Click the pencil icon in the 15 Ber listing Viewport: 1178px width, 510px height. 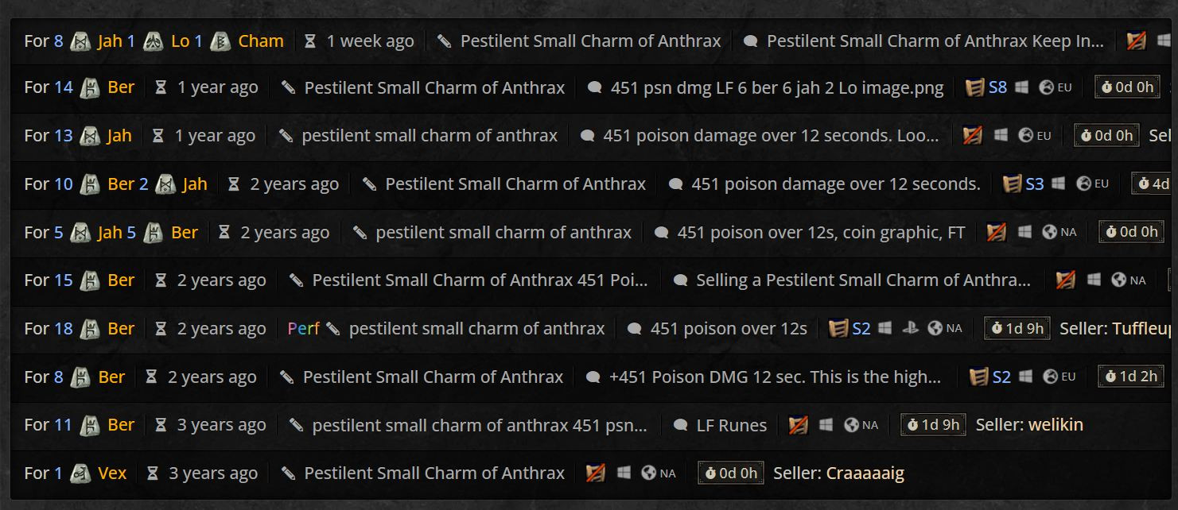pyautogui.click(x=297, y=280)
